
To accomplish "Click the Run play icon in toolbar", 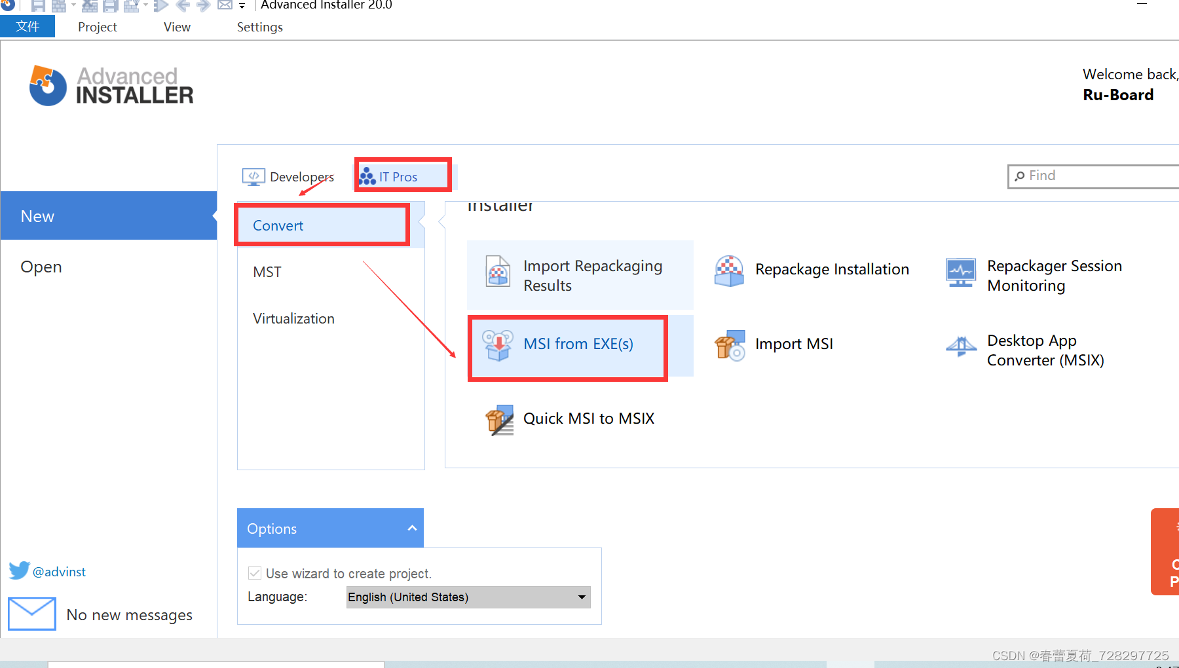I will (160, 6).
